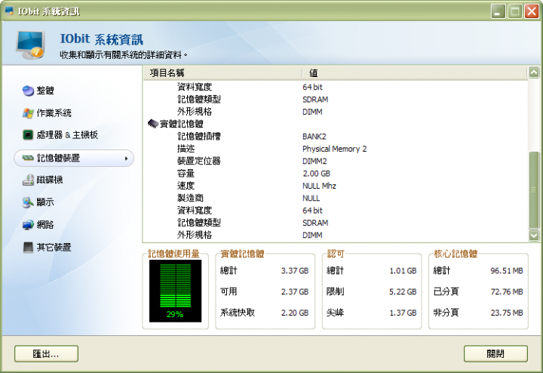Click the 處理器 & 主機板 chip icon
Image resolution: width=543 pixels, height=373 pixels.
coord(28,135)
